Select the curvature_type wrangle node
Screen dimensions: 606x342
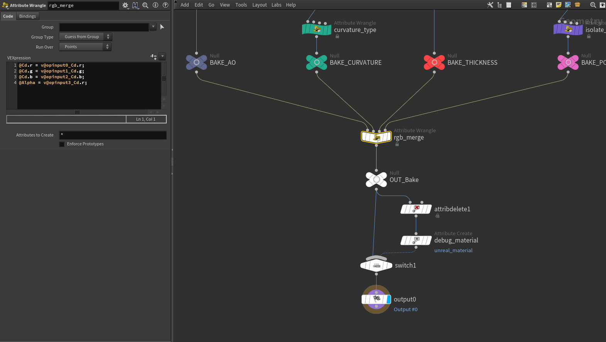coord(317,29)
